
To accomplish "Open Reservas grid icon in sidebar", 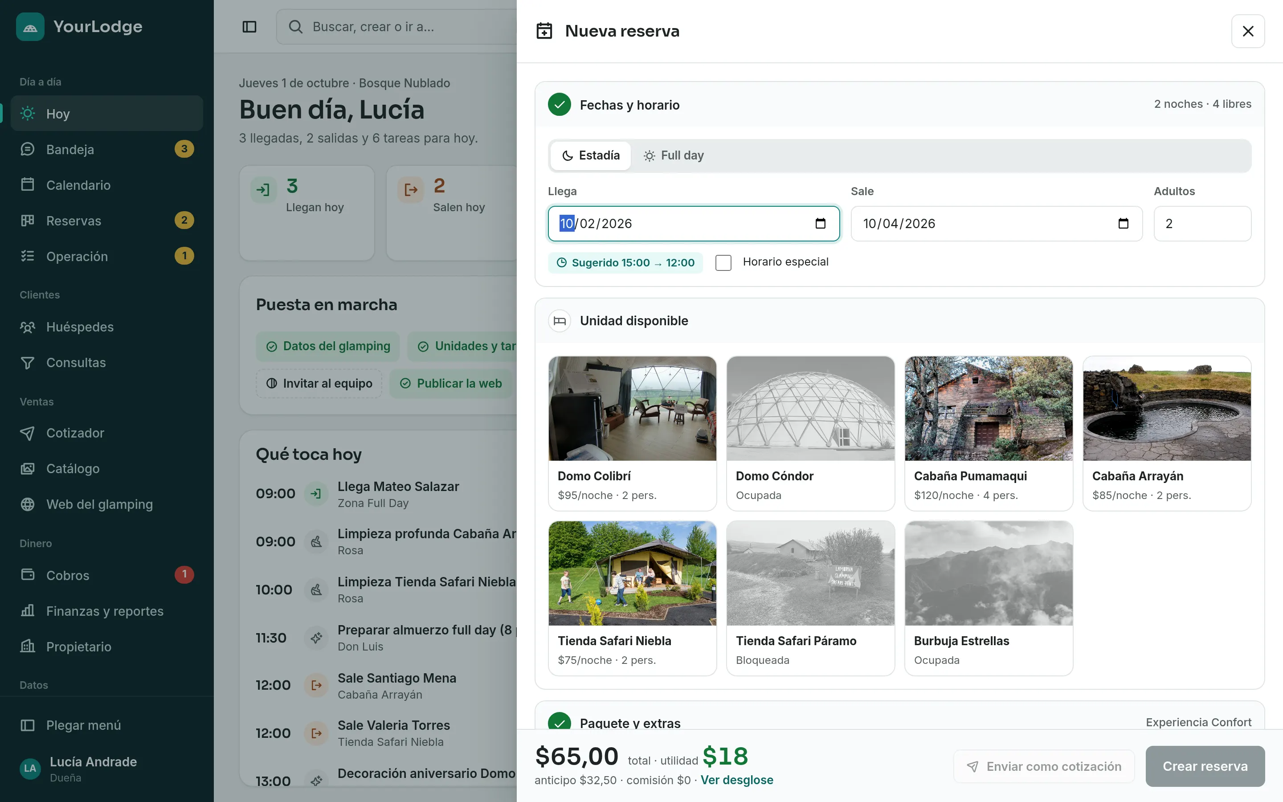I will pyautogui.click(x=28, y=220).
